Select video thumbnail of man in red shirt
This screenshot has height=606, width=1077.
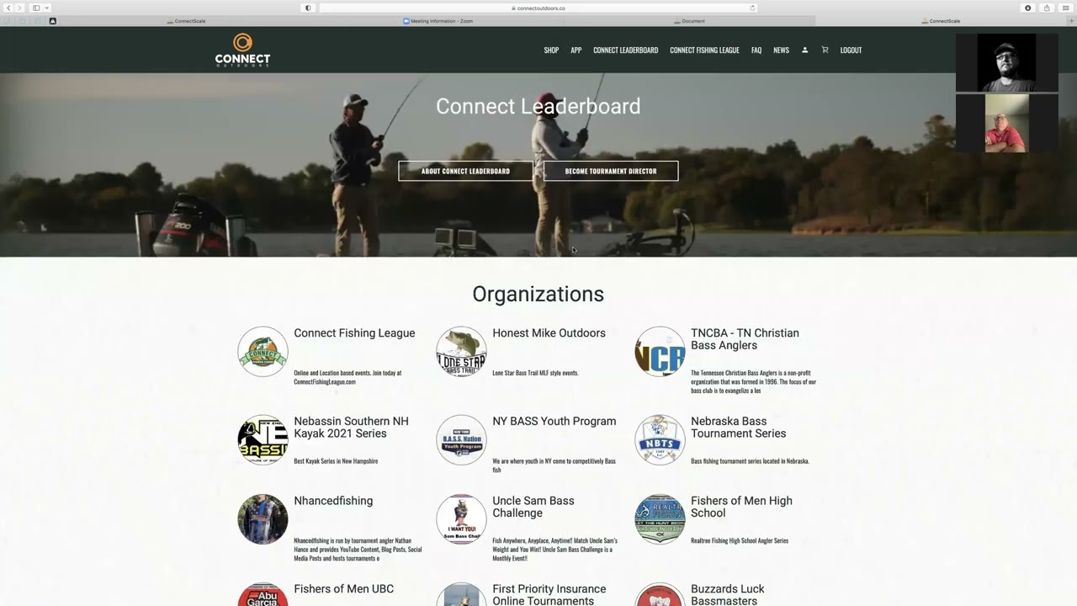pos(1007,123)
